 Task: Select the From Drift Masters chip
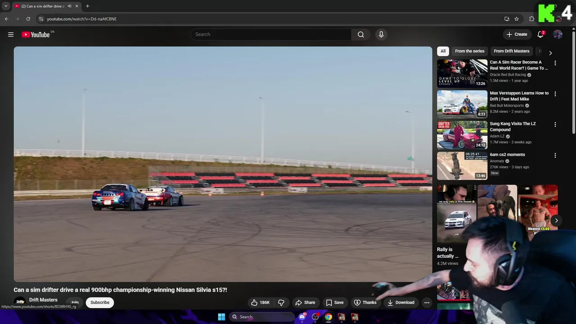tap(511, 51)
